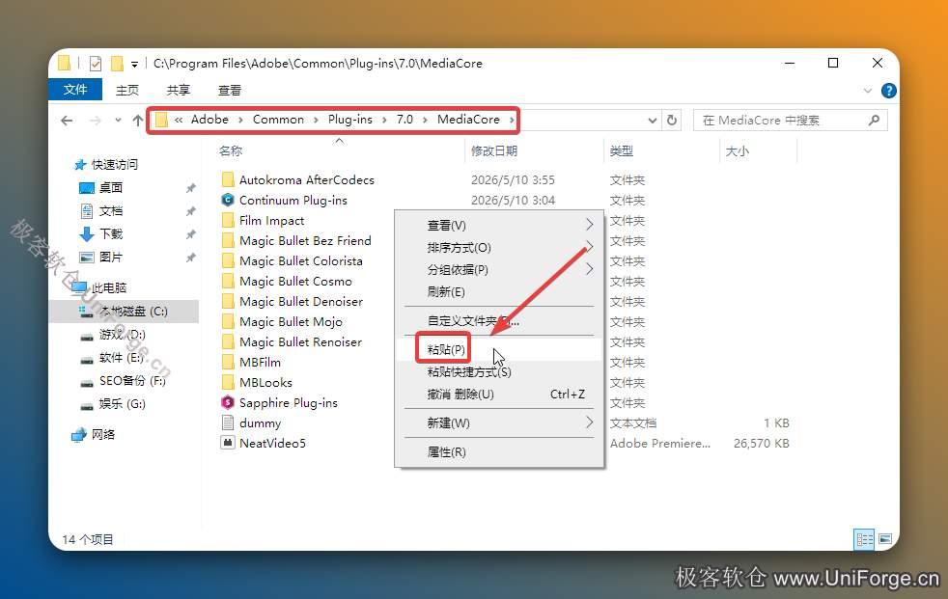Image resolution: width=948 pixels, height=599 pixels.
Task: Click the search magnifier icon
Action: point(874,121)
